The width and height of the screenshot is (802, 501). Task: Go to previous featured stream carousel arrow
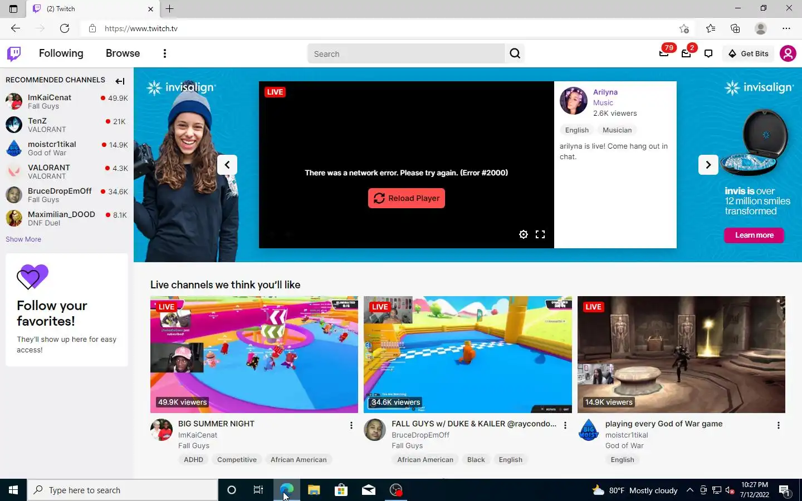pyautogui.click(x=227, y=165)
